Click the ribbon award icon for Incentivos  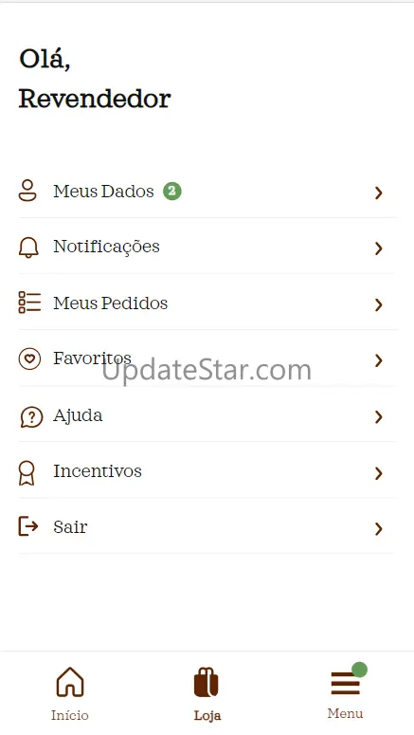click(27, 472)
